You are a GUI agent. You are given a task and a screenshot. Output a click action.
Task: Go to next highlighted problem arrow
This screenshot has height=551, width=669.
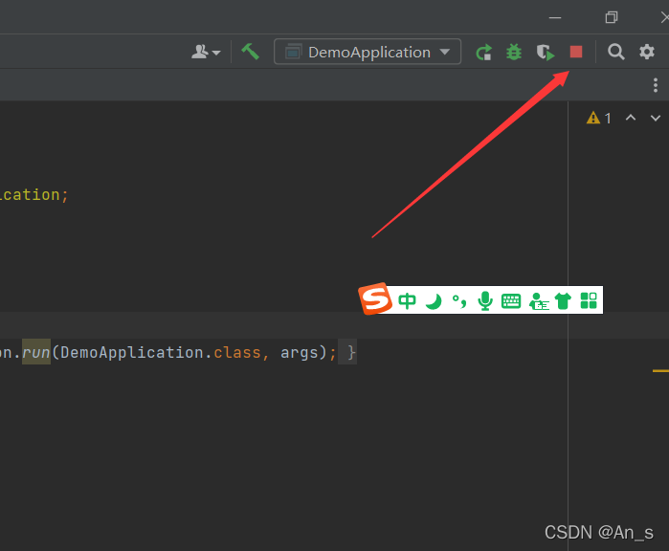tap(656, 118)
